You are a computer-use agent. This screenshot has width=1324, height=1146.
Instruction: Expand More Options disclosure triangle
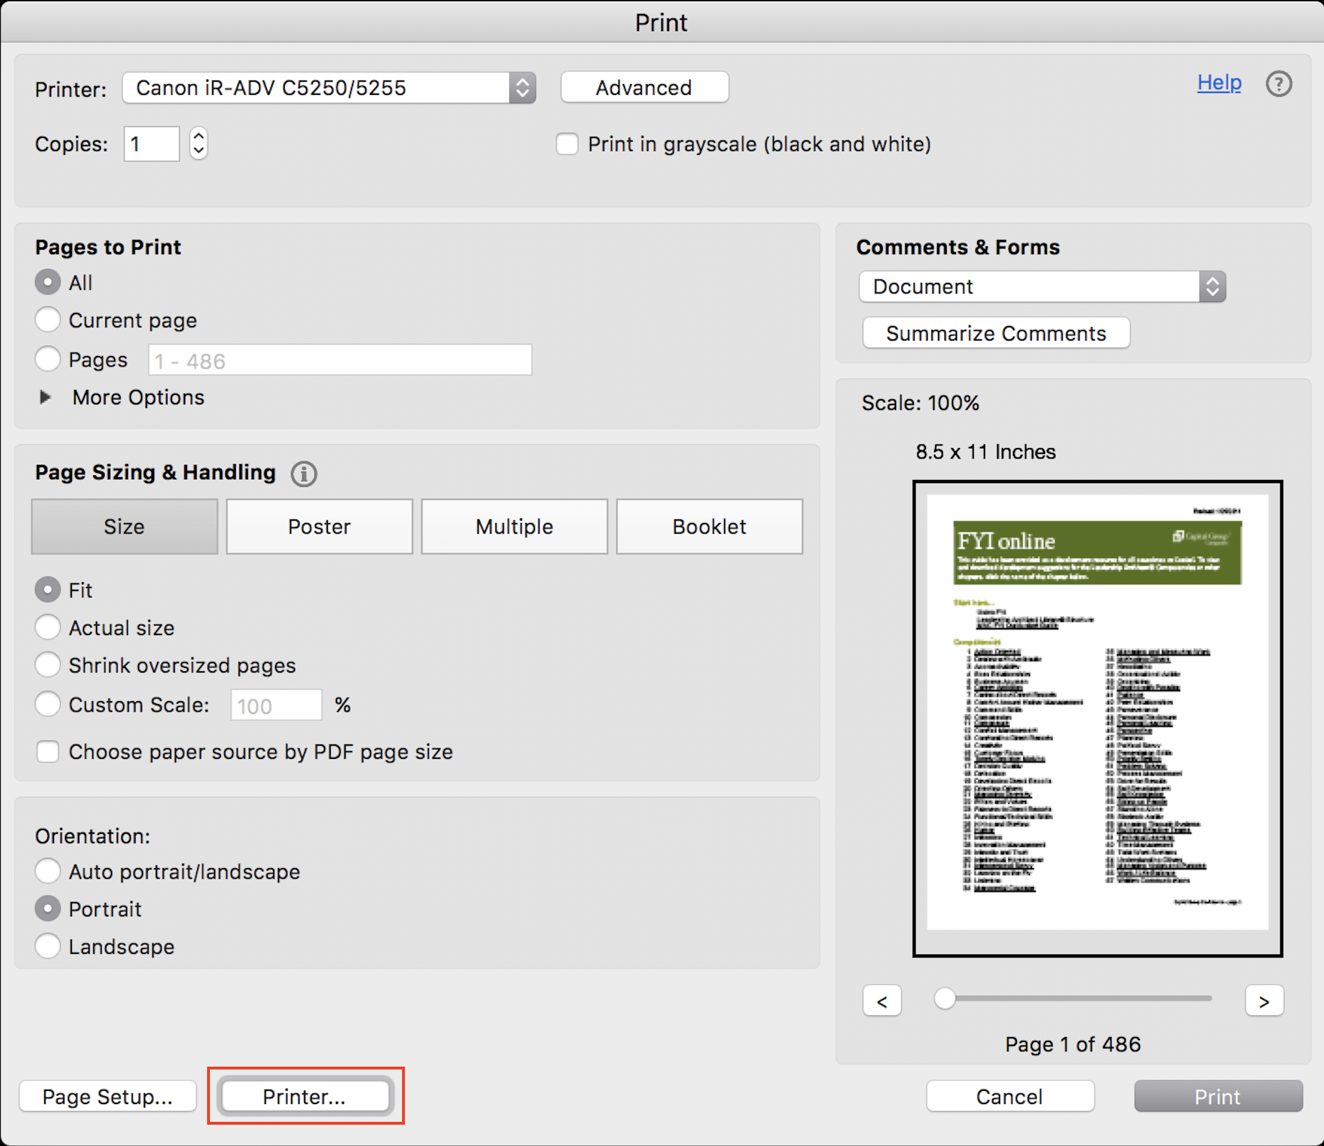coord(45,397)
